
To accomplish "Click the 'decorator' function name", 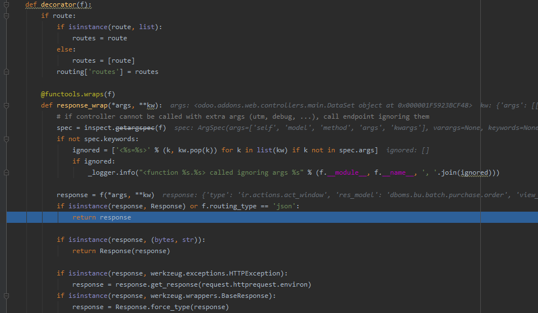I will click(58, 4).
